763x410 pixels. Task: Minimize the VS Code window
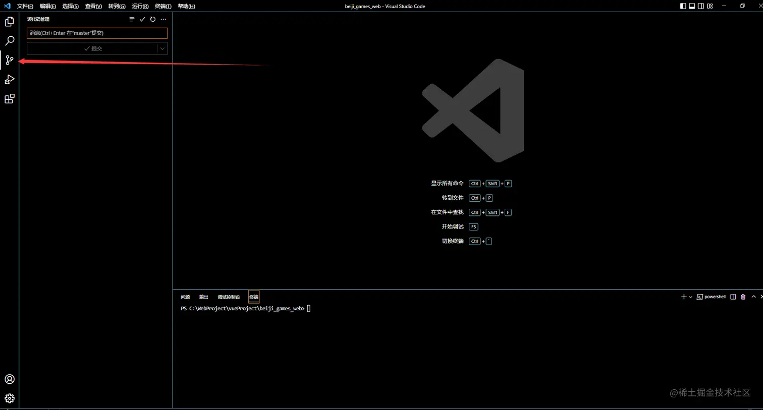point(724,6)
